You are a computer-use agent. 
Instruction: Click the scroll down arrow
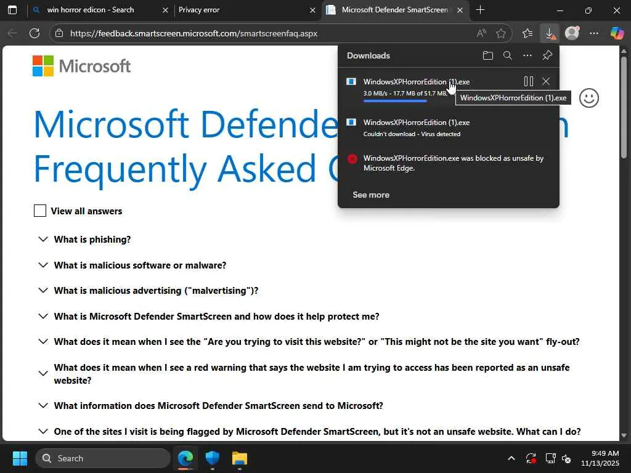(x=624, y=435)
